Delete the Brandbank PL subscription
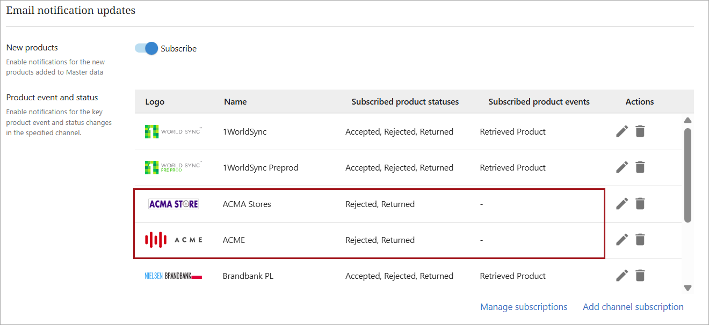The width and height of the screenshot is (709, 325). tap(640, 276)
